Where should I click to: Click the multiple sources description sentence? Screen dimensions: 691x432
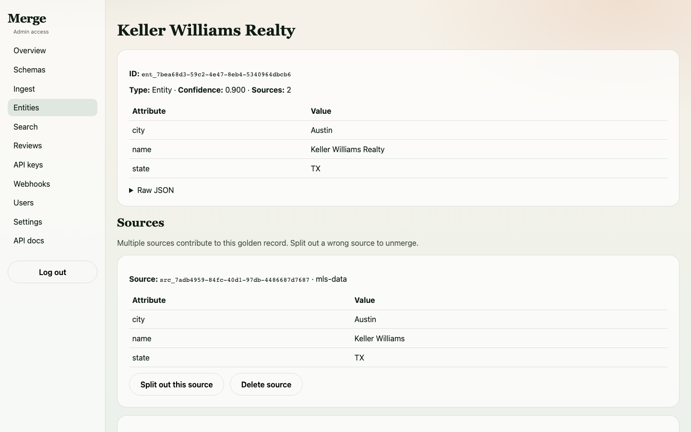tap(268, 243)
